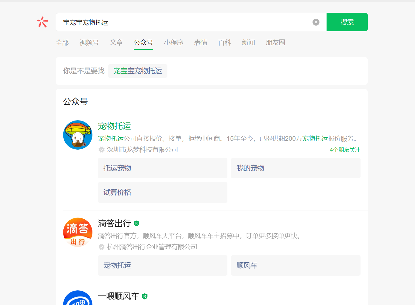415x305 pixels.
Task: Click the red WeChat Search logo icon
Action: 43,22
